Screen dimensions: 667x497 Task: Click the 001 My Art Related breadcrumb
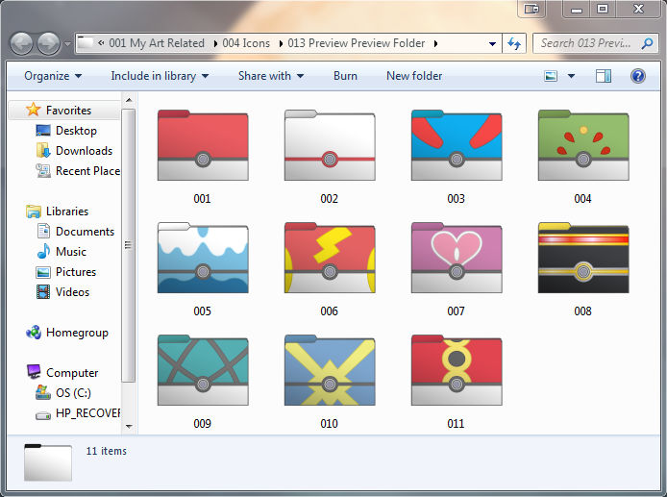tap(157, 43)
